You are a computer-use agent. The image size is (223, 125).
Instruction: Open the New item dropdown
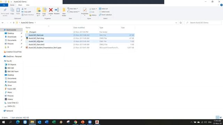73,9
